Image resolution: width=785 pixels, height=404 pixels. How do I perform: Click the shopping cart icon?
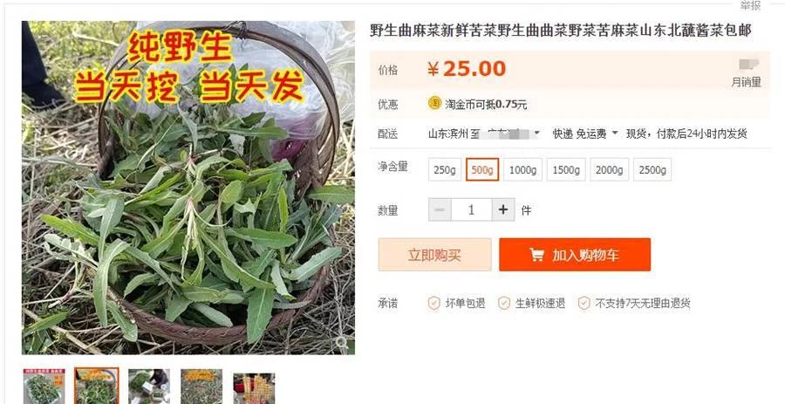[537, 255]
